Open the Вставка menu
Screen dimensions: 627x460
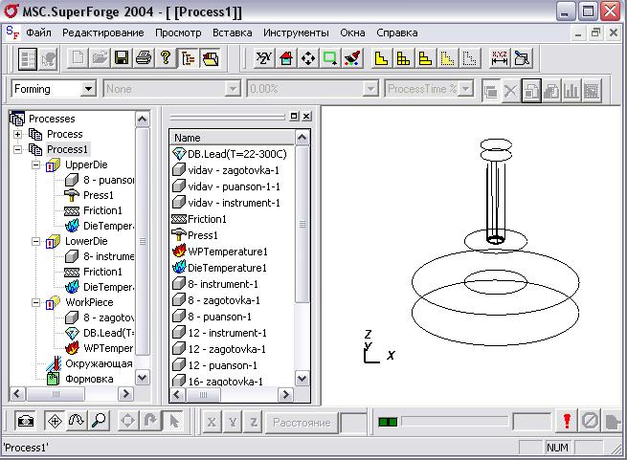click(232, 33)
